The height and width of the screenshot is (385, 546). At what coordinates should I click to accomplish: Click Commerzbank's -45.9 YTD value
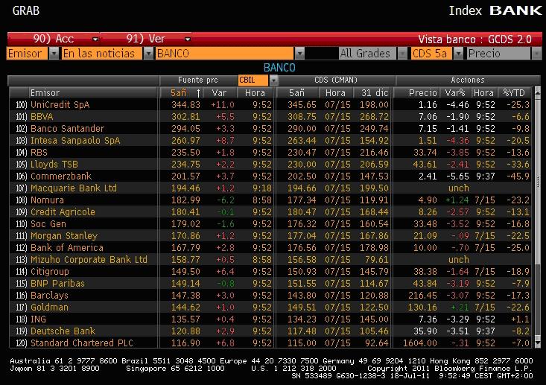tap(518, 176)
